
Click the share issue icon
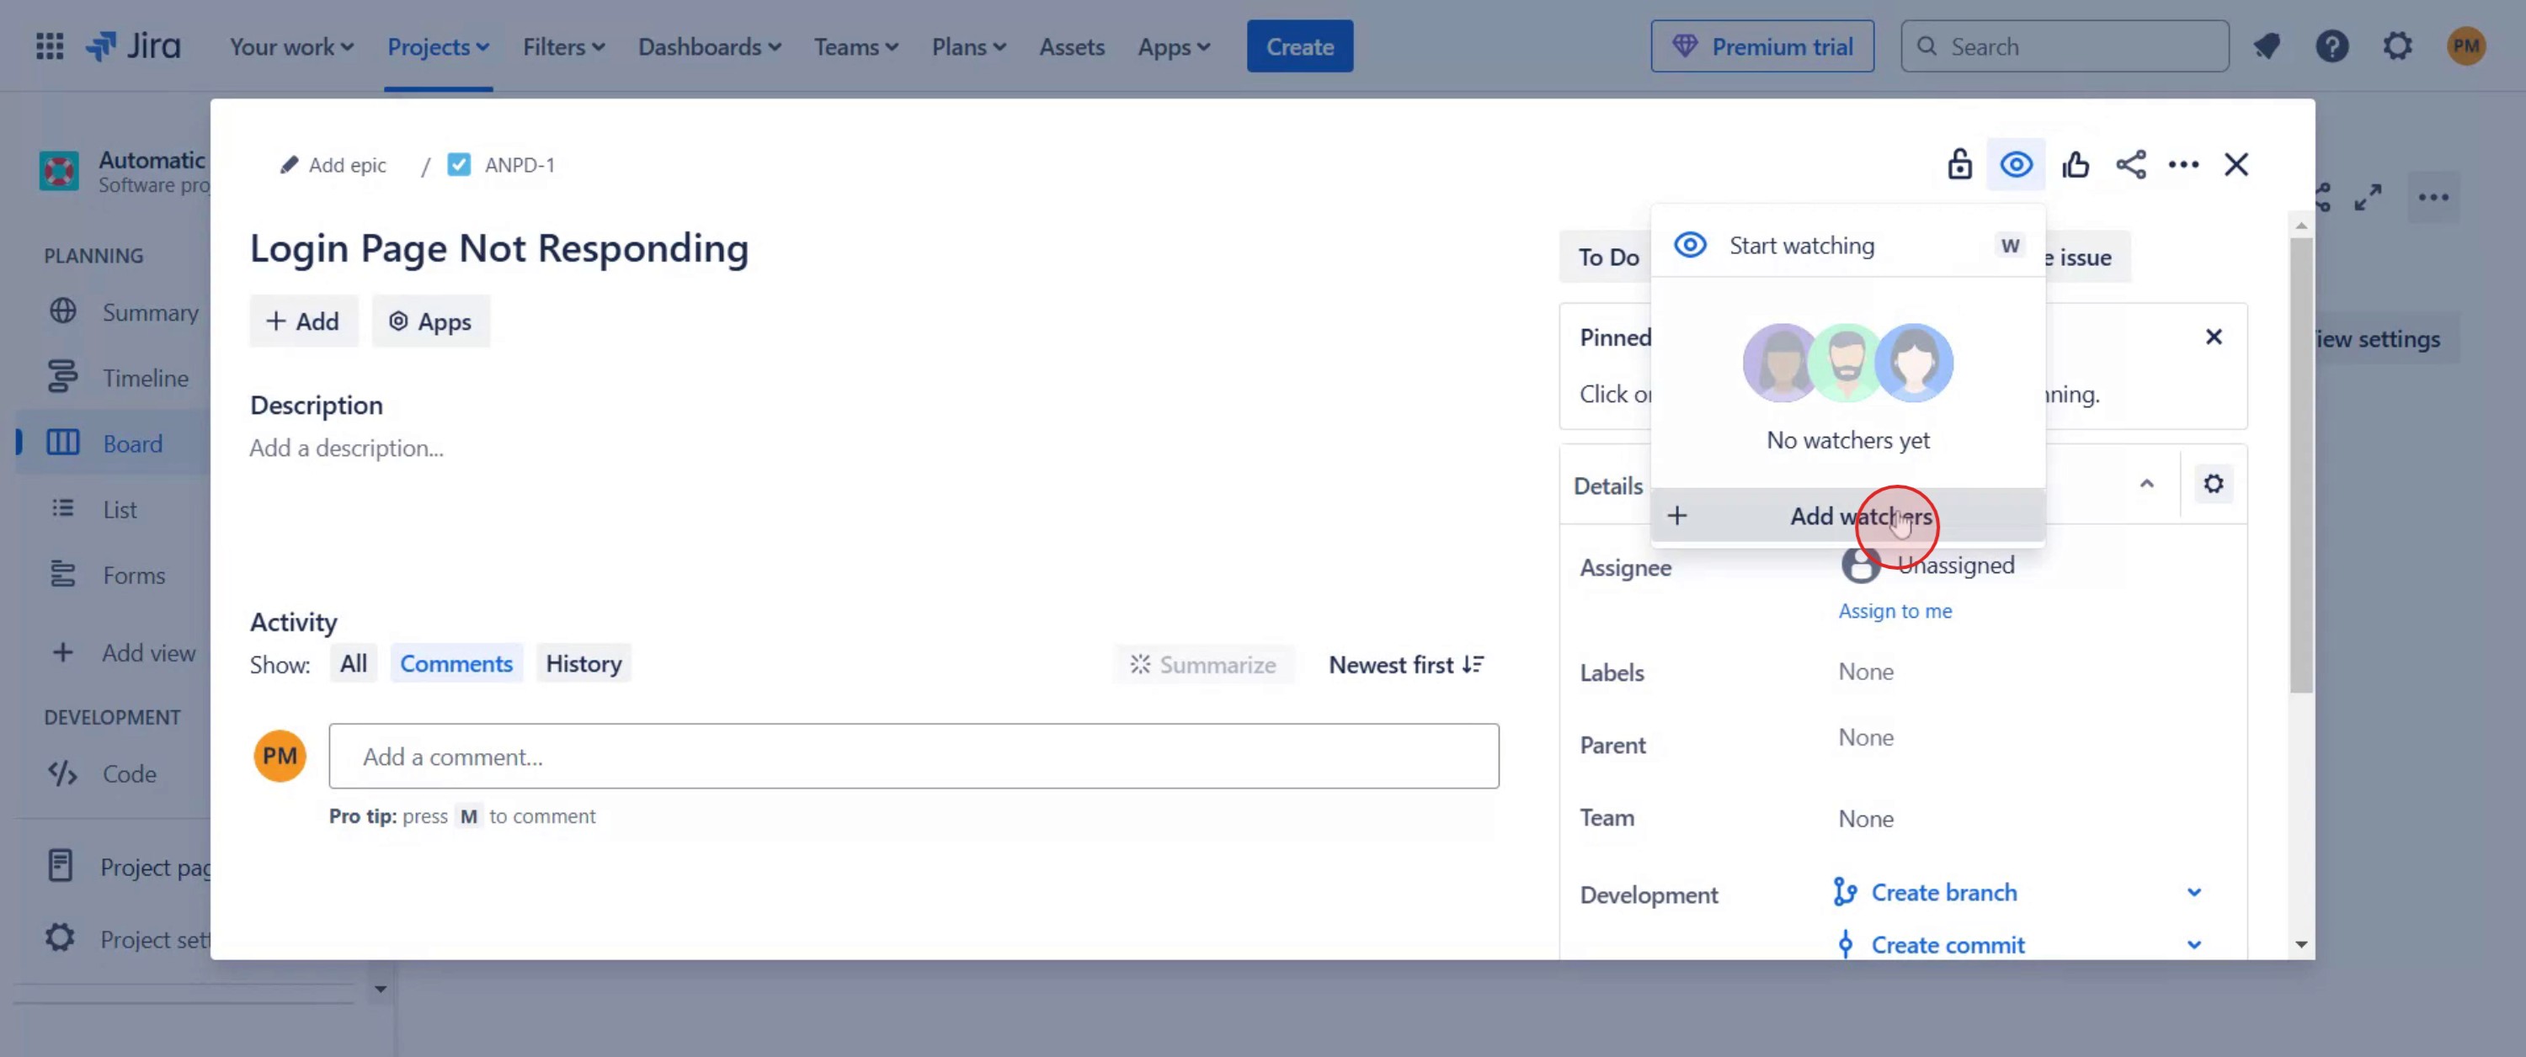pos(2130,165)
